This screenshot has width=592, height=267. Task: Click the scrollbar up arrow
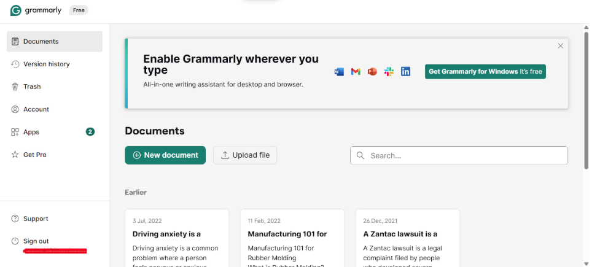[586, 27]
